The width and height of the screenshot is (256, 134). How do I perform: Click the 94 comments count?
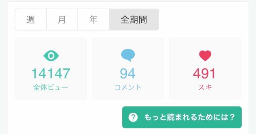click(128, 73)
